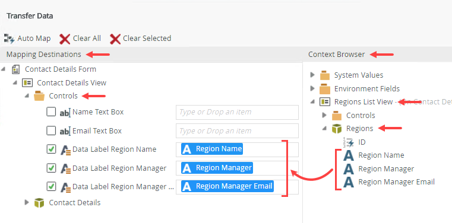Select Contact Details Form tree item
Screen dimensions: 452x223
tap(61, 69)
